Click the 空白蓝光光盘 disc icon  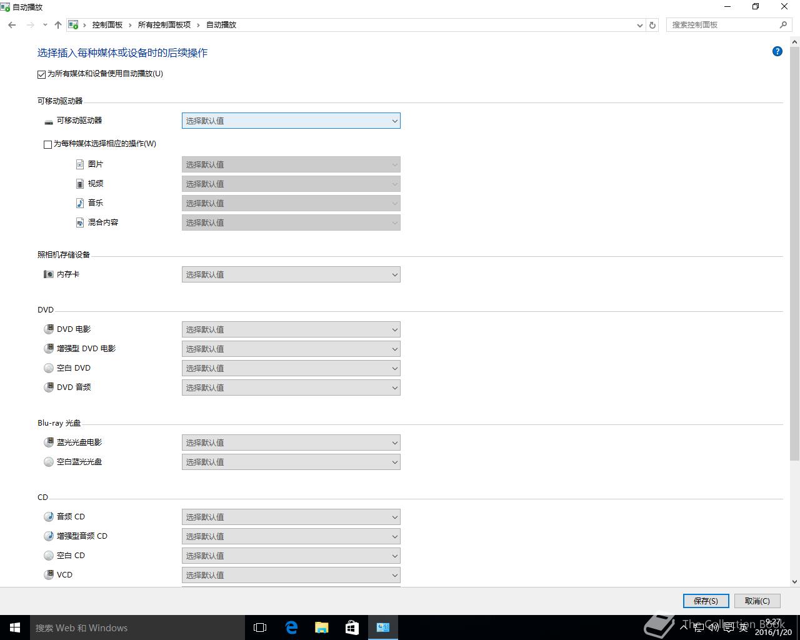click(49, 462)
